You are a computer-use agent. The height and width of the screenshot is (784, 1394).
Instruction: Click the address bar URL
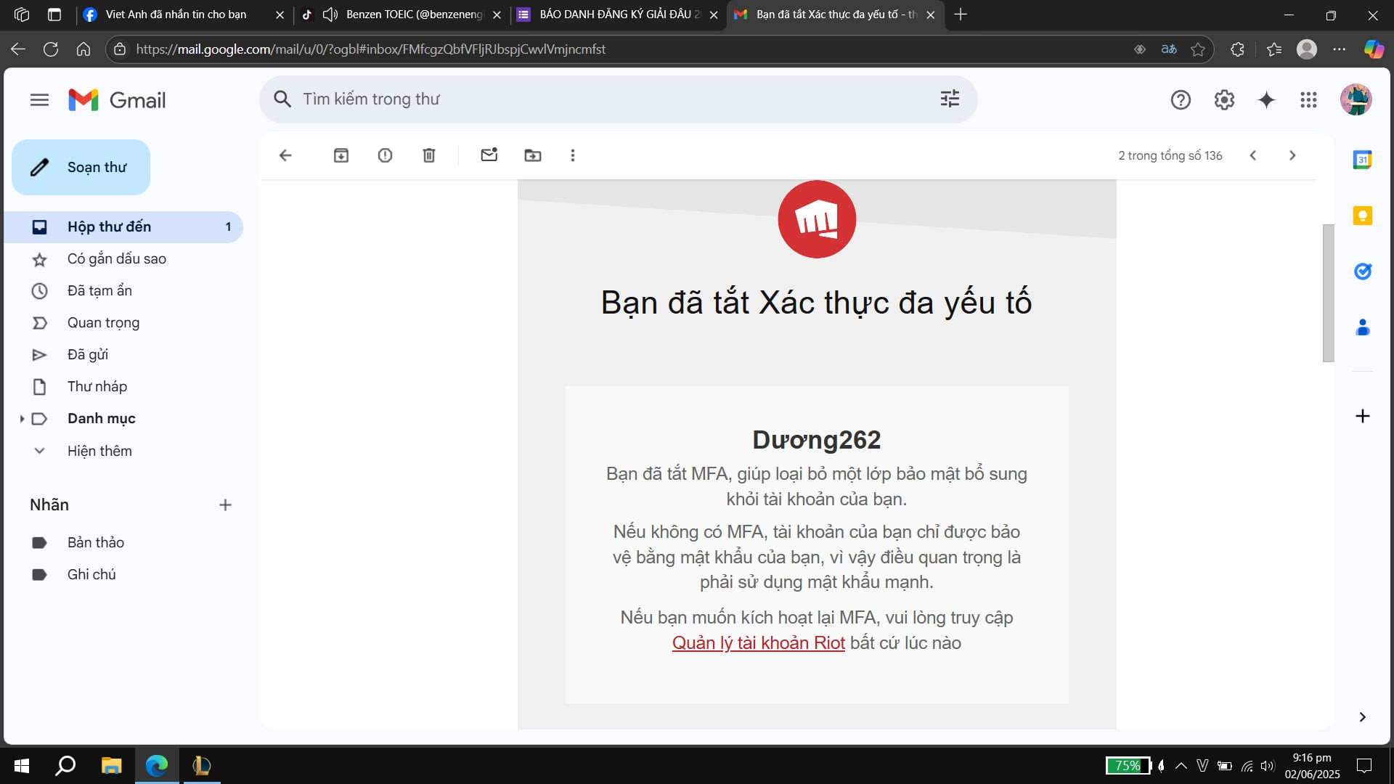[x=371, y=49]
